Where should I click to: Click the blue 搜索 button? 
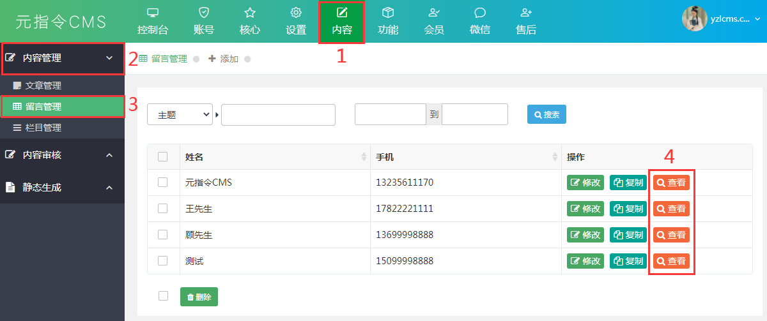[546, 115]
